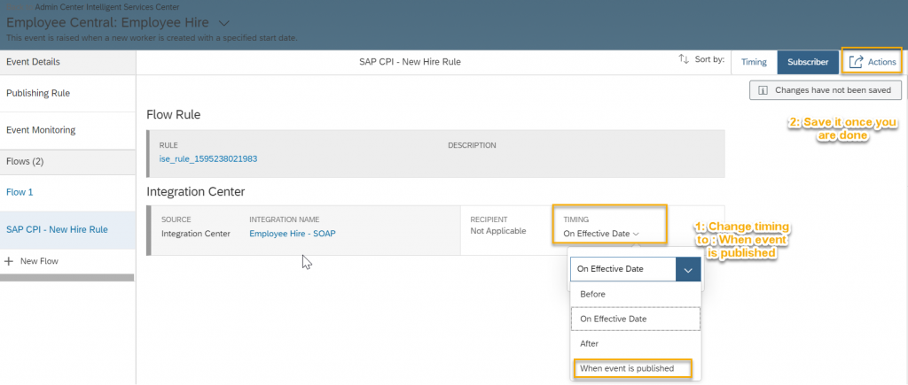
Task: Open rule ise_rule_1595238021983
Action: pyautogui.click(x=207, y=158)
